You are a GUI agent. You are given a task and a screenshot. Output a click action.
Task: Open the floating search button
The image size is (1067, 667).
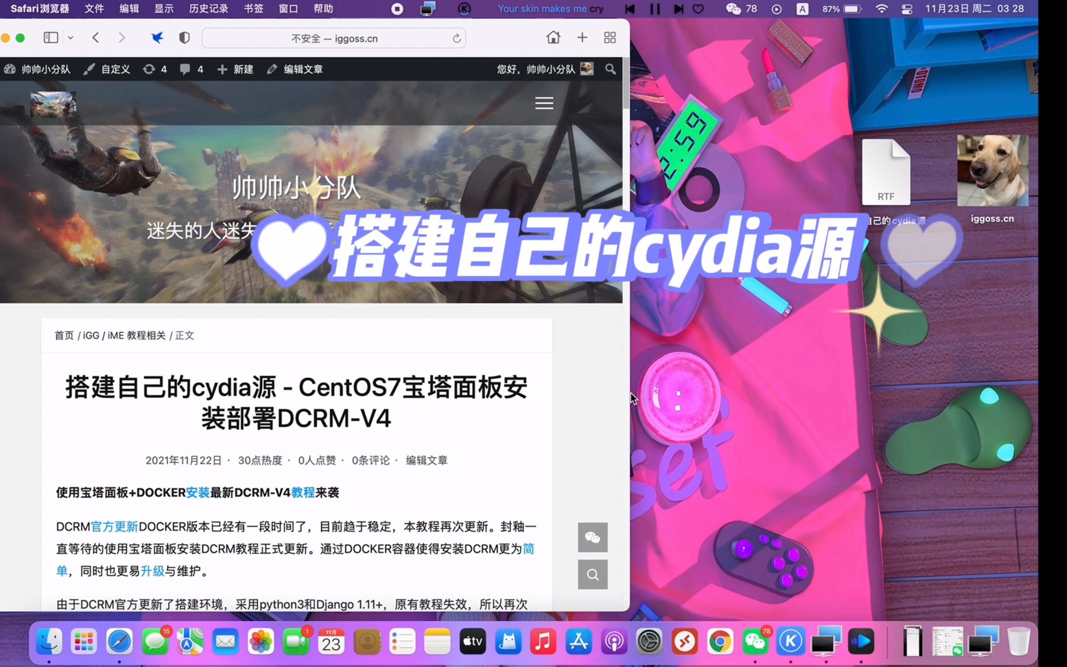pyautogui.click(x=592, y=574)
